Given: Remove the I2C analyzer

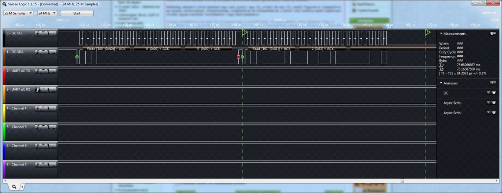Looking at the screenshot, I should click(489, 93).
